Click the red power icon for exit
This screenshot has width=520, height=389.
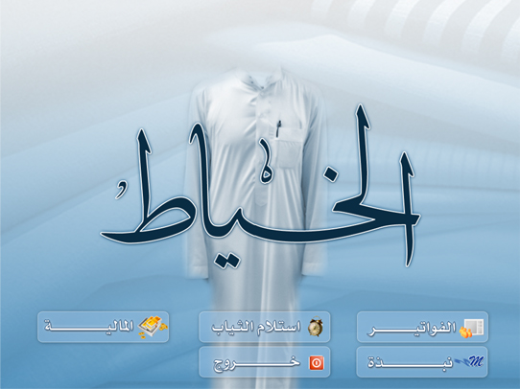point(317,362)
